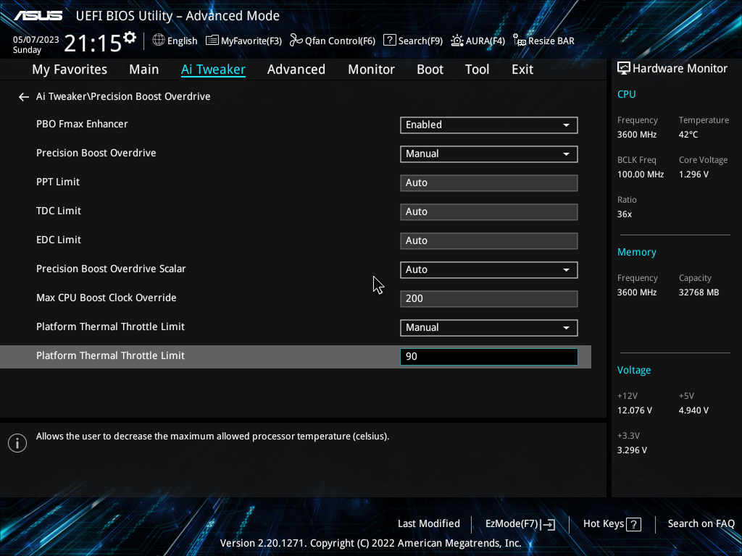Click the info icon next to the help text

(17, 442)
